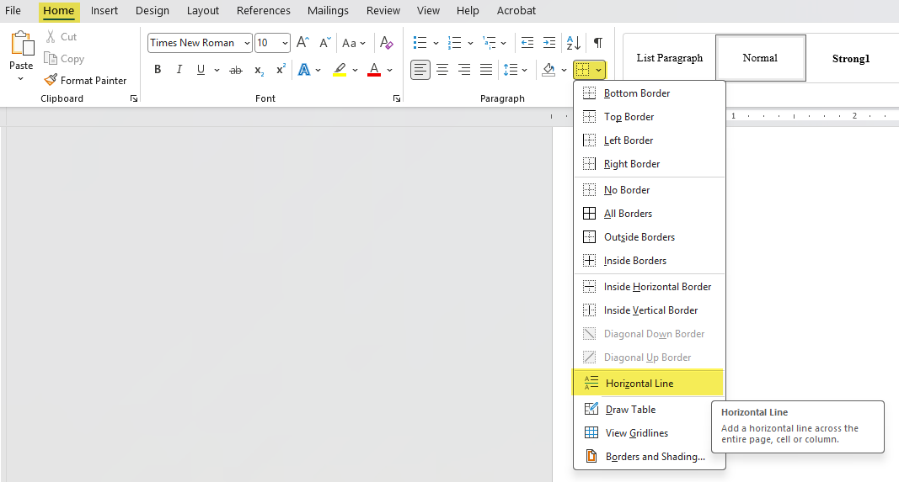This screenshot has width=899, height=482.
Task: Open the Font dialog launcher
Action: click(x=397, y=98)
